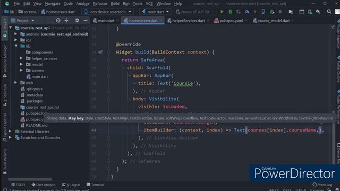Run the app with the green play button
Image resolution: width=340 pixels, height=191 pixels.
222,12
